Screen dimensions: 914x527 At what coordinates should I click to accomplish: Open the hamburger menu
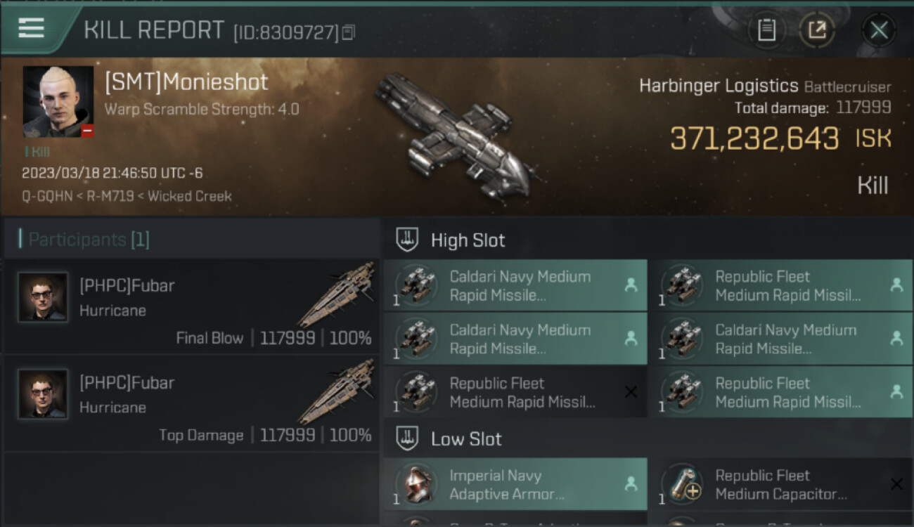click(x=32, y=28)
